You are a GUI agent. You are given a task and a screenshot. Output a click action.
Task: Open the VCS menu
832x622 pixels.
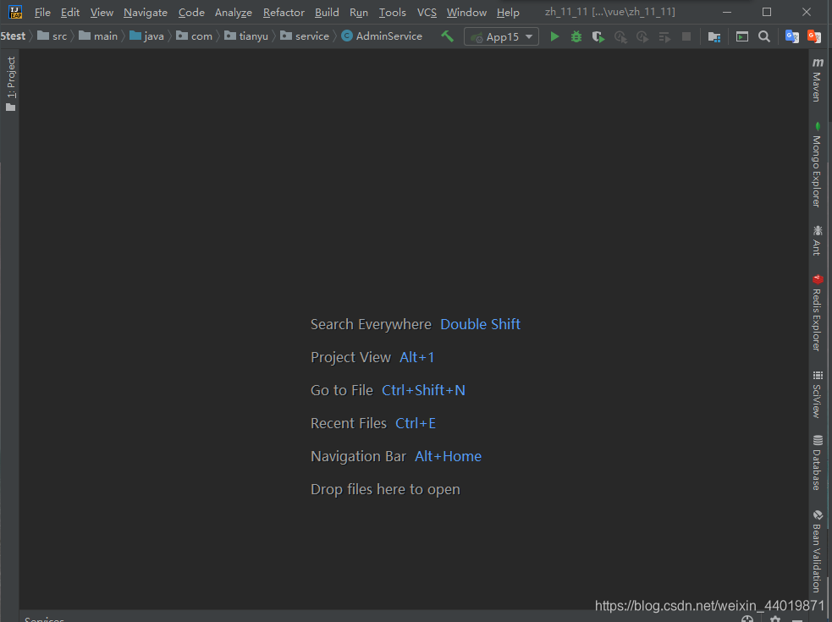coord(427,12)
